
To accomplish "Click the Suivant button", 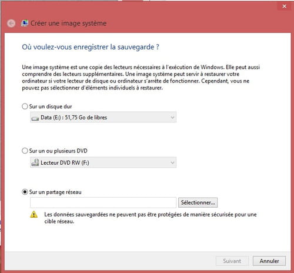I will [232, 261].
